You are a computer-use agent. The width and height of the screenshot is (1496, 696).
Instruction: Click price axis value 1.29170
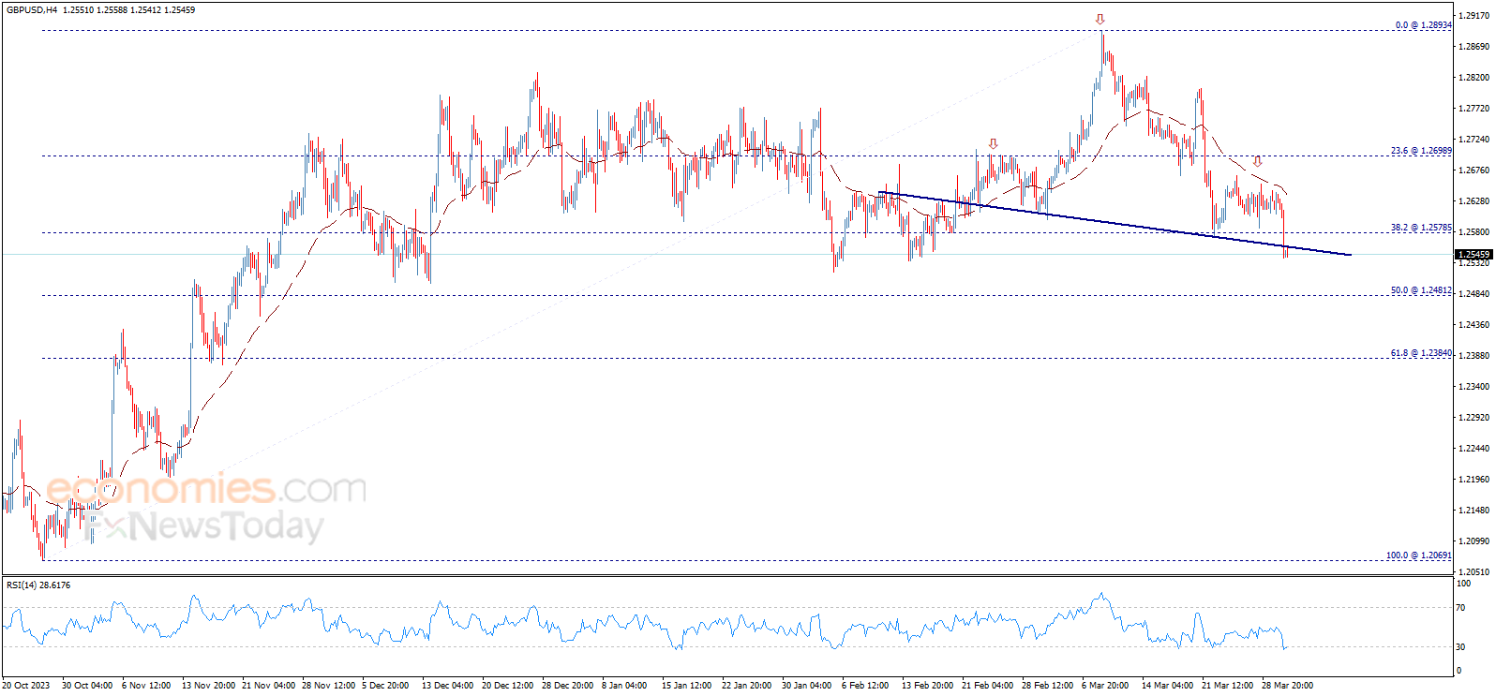click(1475, 16)
